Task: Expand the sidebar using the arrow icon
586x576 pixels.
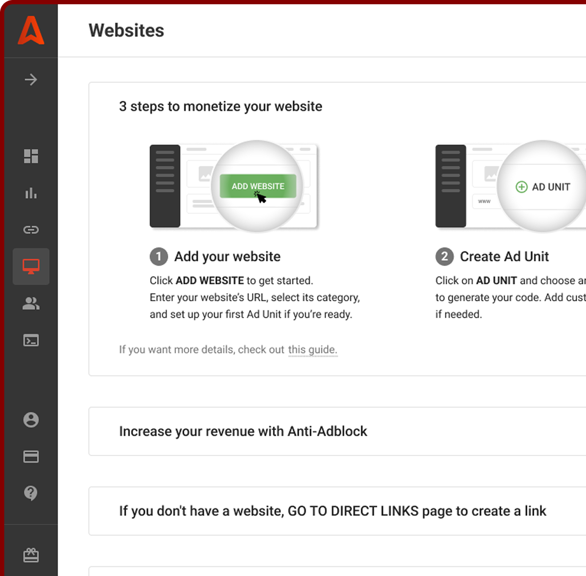Action: point(31,79)
